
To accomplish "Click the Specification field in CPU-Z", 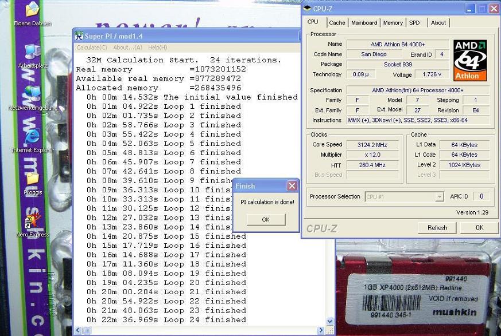I will pos(418,90).
